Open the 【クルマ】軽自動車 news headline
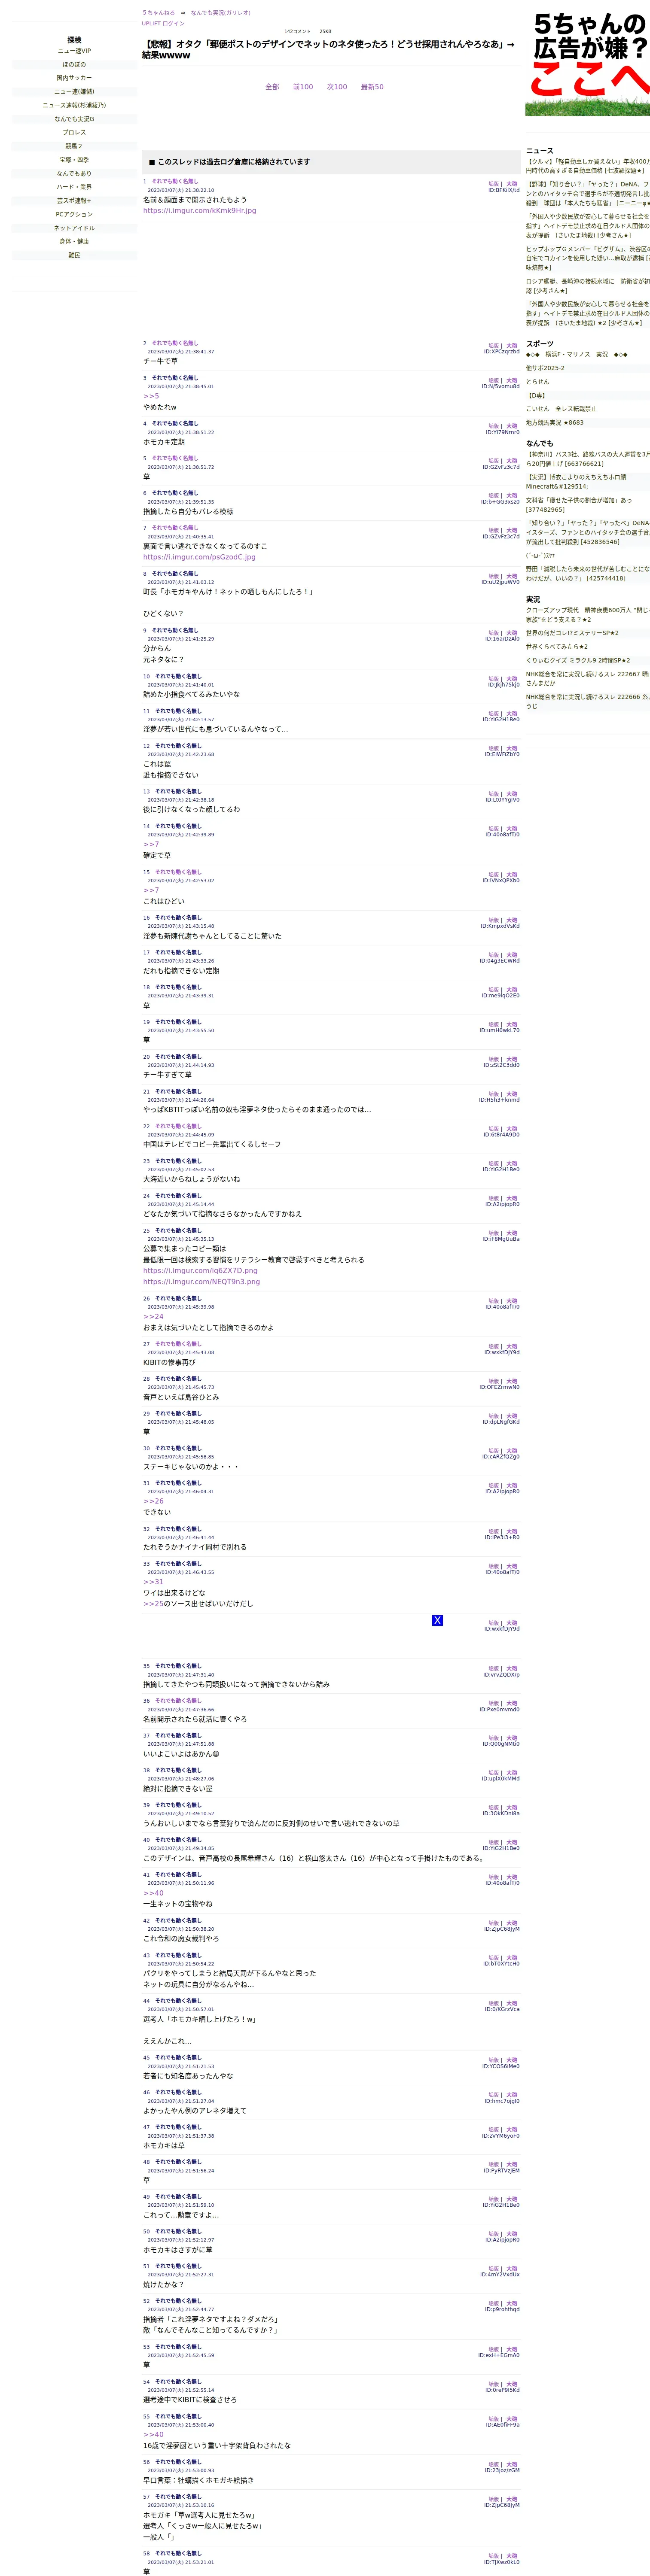This screenshot has width=650, height=2576. [x=588, y=166]
